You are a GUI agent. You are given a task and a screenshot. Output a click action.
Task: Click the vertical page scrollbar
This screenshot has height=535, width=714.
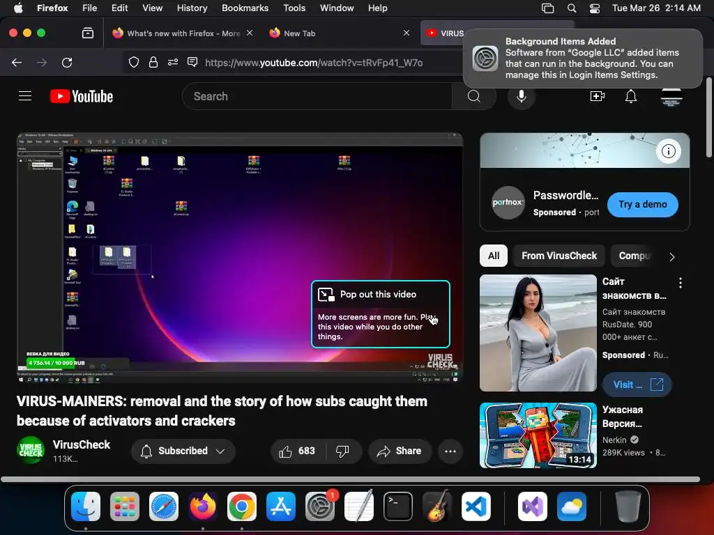pyautogui.click(x=709, y=118)
